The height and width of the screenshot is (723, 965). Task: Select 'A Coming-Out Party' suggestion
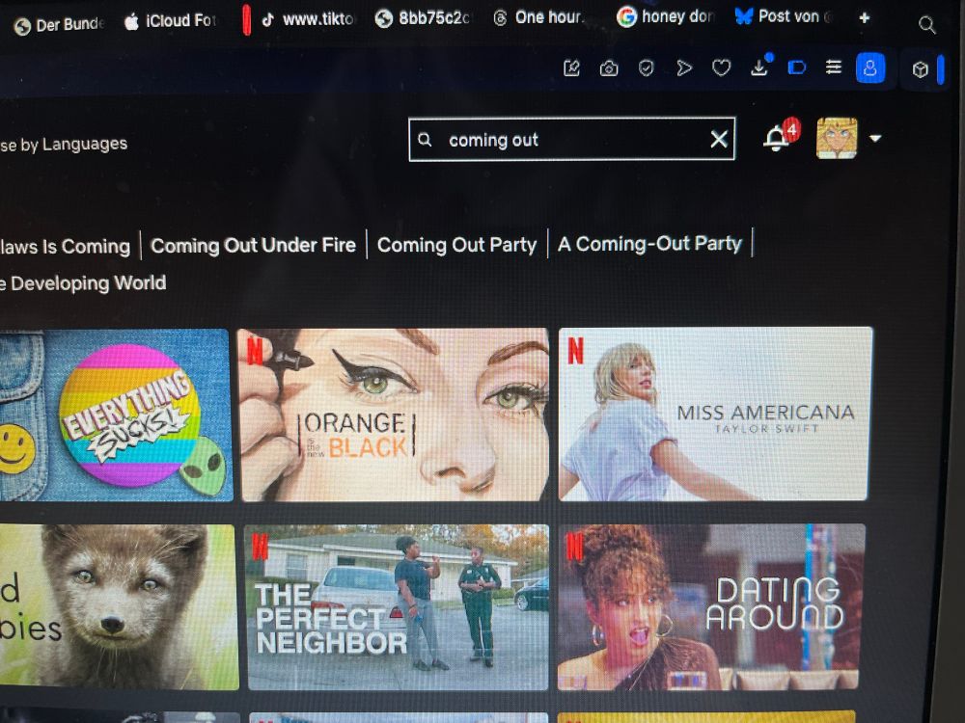[x=649, y=244]
